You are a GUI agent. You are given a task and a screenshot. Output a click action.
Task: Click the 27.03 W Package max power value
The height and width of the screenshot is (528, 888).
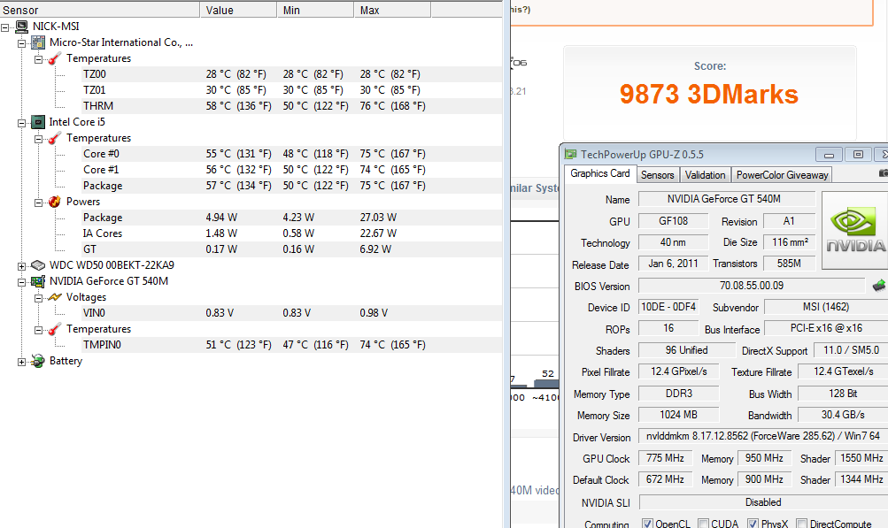point(378,218)
